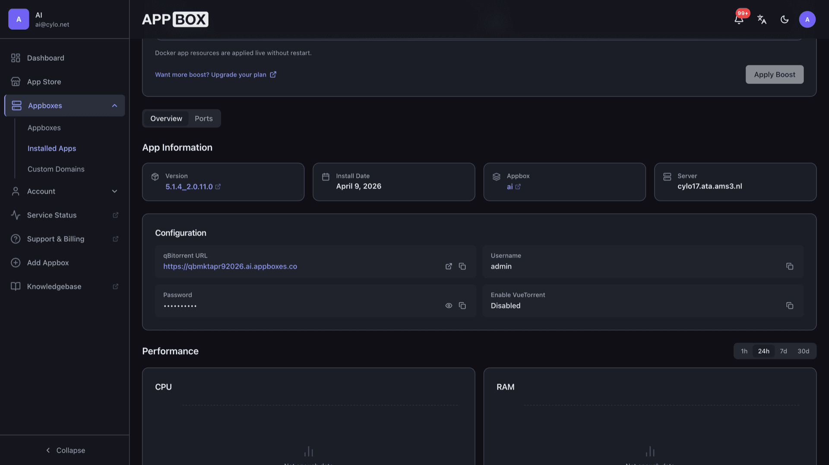
Task: Open Custom Domains
Action: click(56, 169)
